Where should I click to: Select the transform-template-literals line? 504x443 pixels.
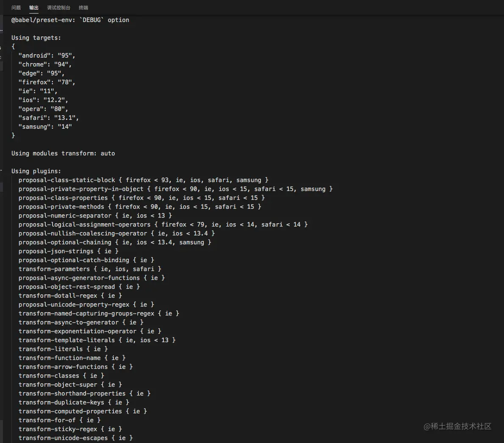pyautogui.click(x=97, y=340)
